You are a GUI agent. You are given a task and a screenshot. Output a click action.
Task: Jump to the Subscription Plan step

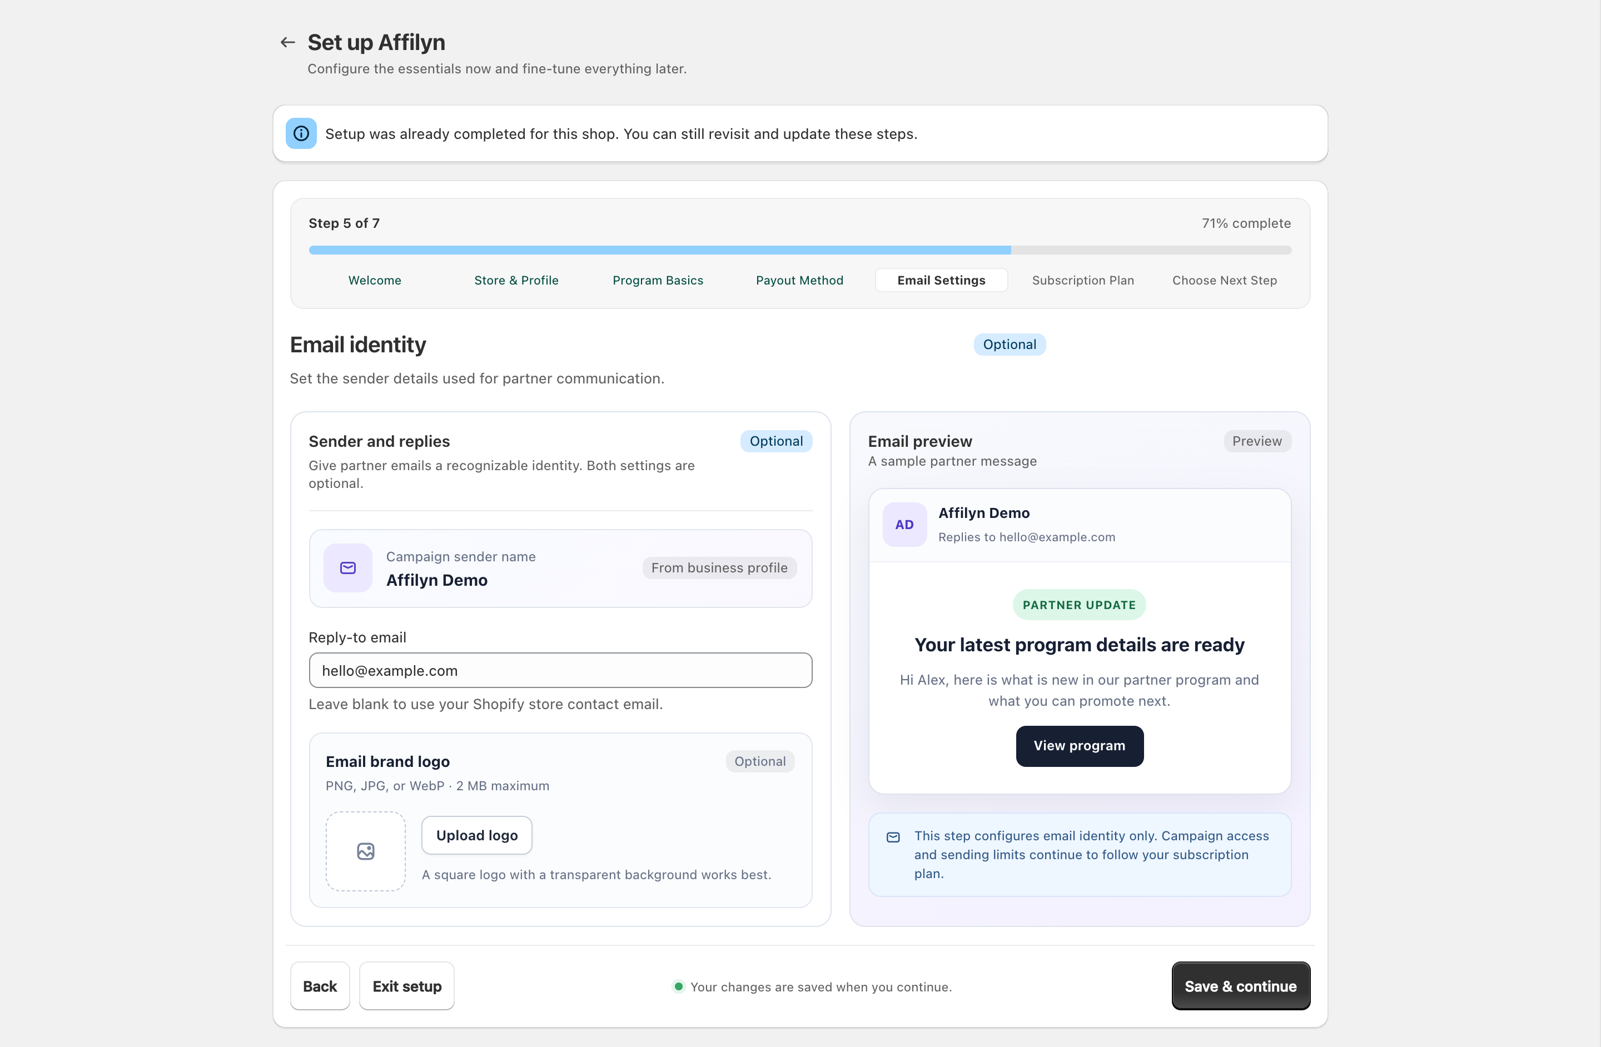point(1083,281)
